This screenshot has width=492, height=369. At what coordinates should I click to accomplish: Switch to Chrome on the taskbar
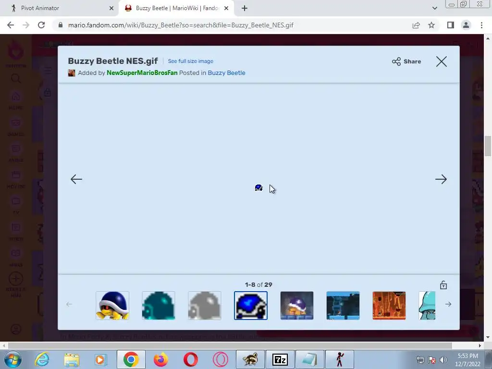131,359
